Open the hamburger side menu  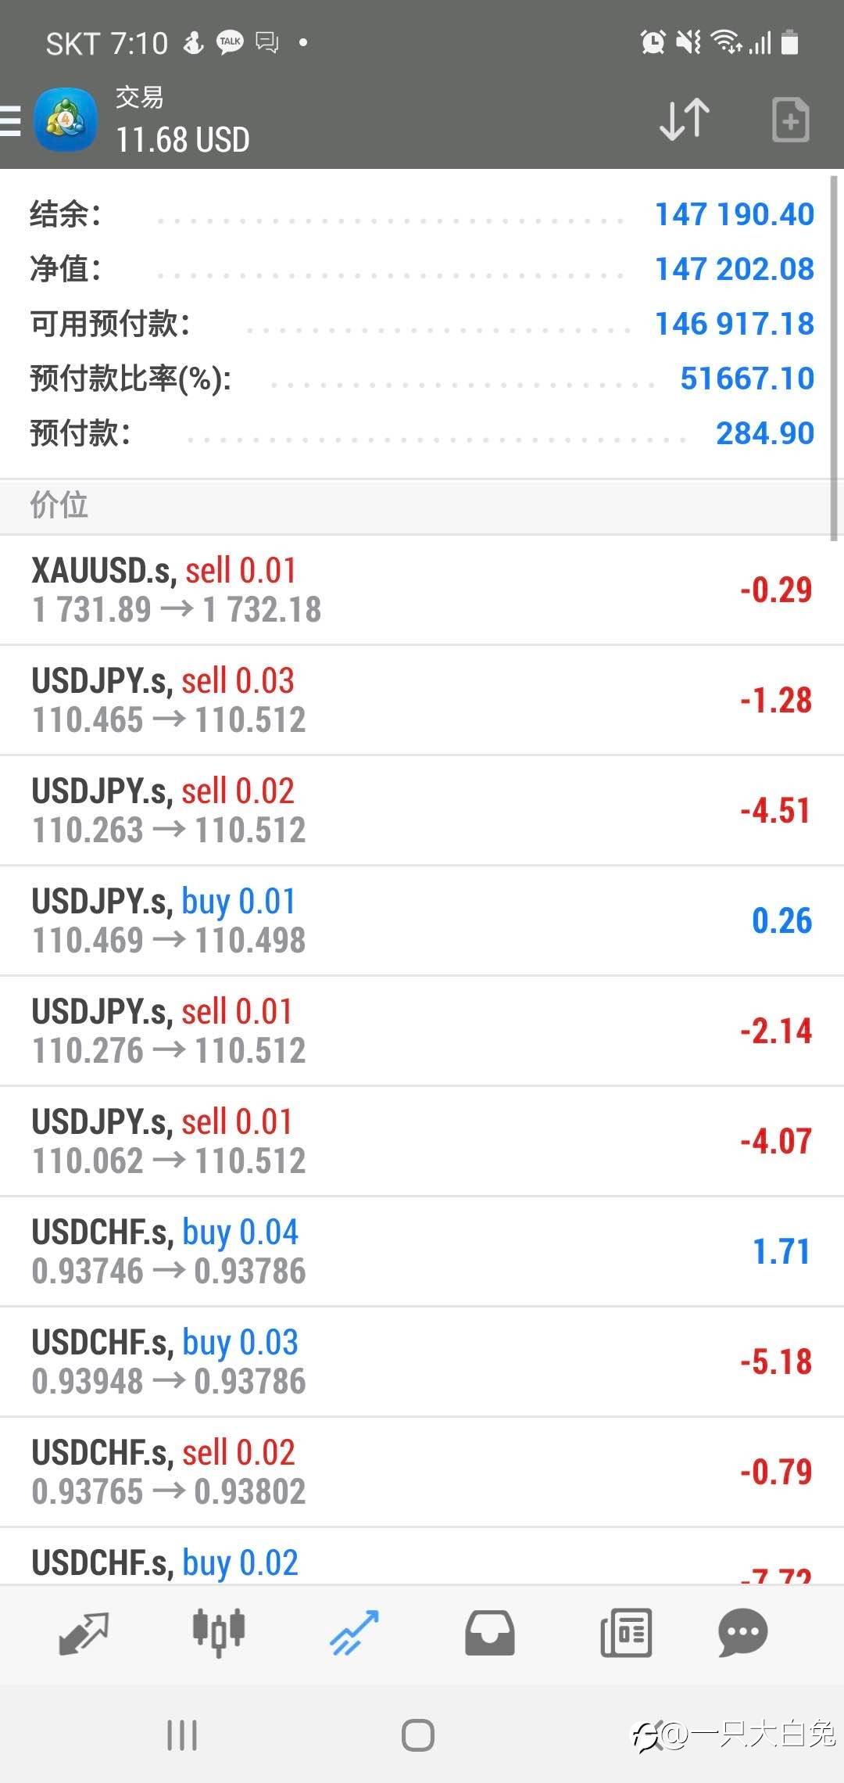(11, 121)
